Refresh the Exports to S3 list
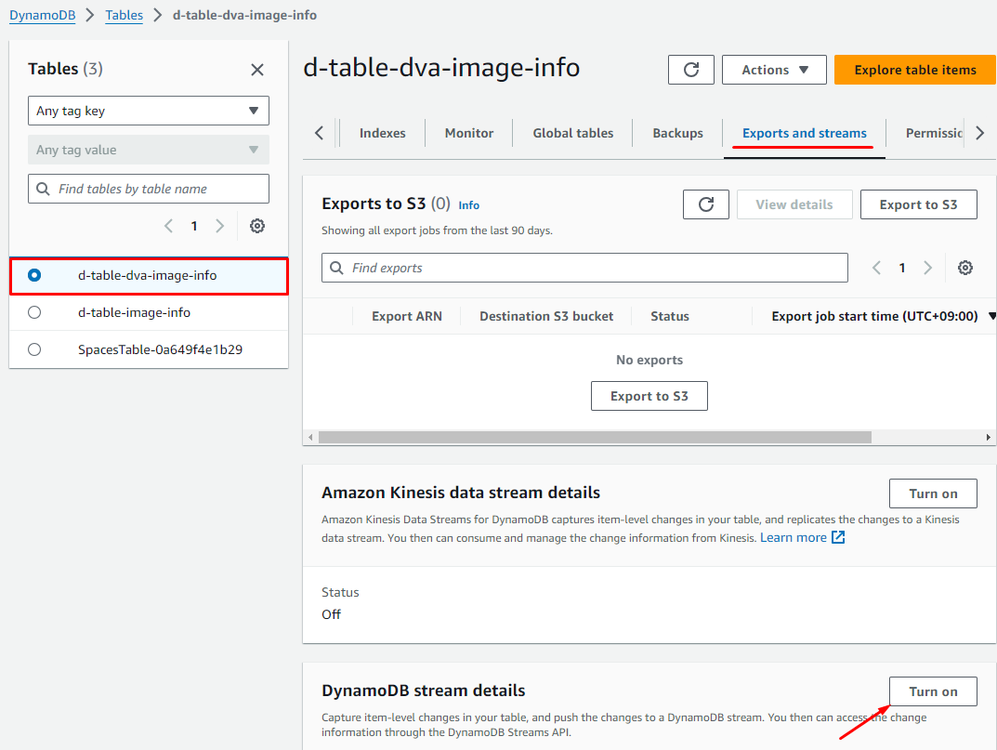 tap(705, 204)
